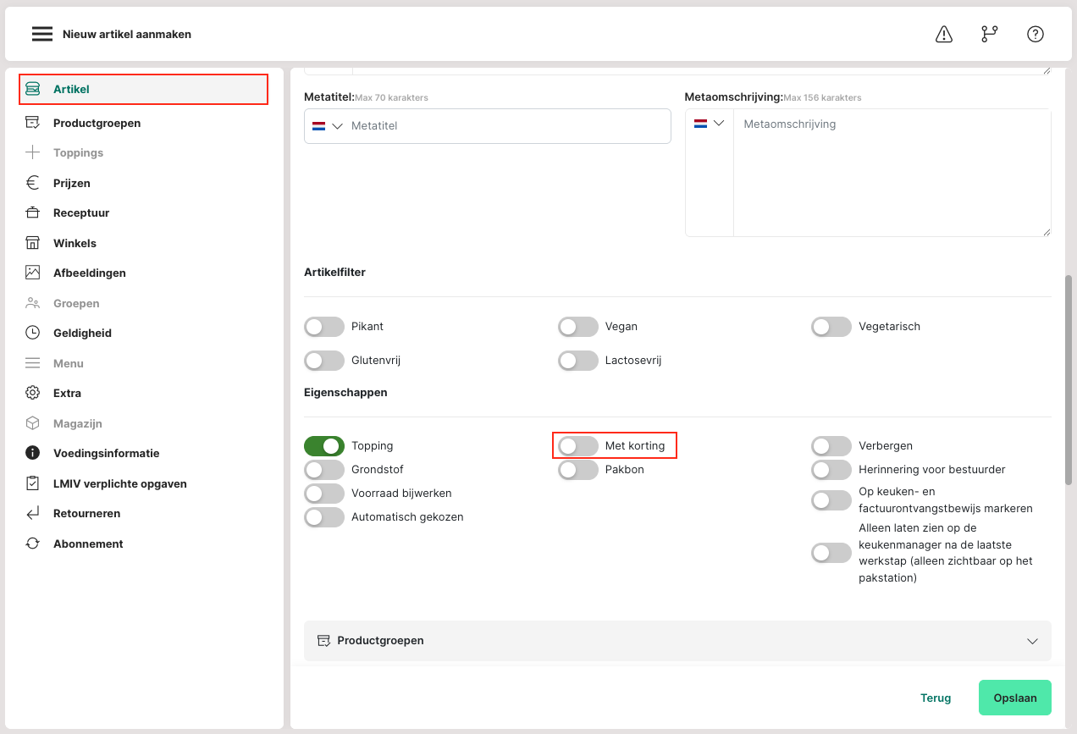Click the Receptuur pot icon
Viewport: 1077px width, 734px height.
[x=33, y=212]
